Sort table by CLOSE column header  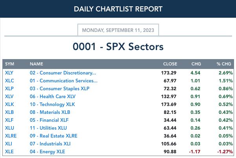pos(170,64)
